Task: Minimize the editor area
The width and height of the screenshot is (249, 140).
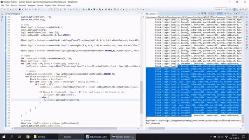Action: pos(139,13)
